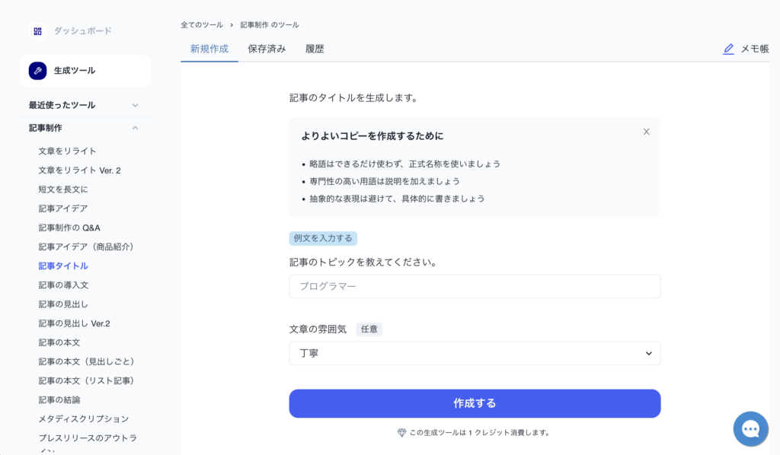The width and height of the screenshot is (780, 455).
Task: Open the 文章の雰囲気 dropdown
Action: 475,353
